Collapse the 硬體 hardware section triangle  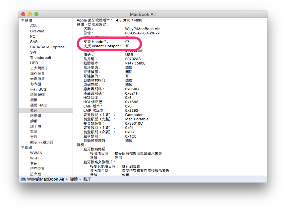(x=23, y=21)
